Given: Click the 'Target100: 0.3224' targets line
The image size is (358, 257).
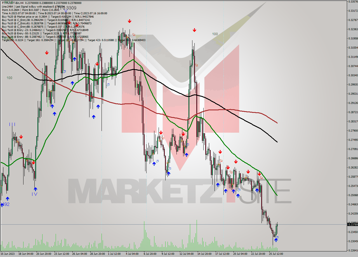Looking at the screenshot, I should [74, 40].
